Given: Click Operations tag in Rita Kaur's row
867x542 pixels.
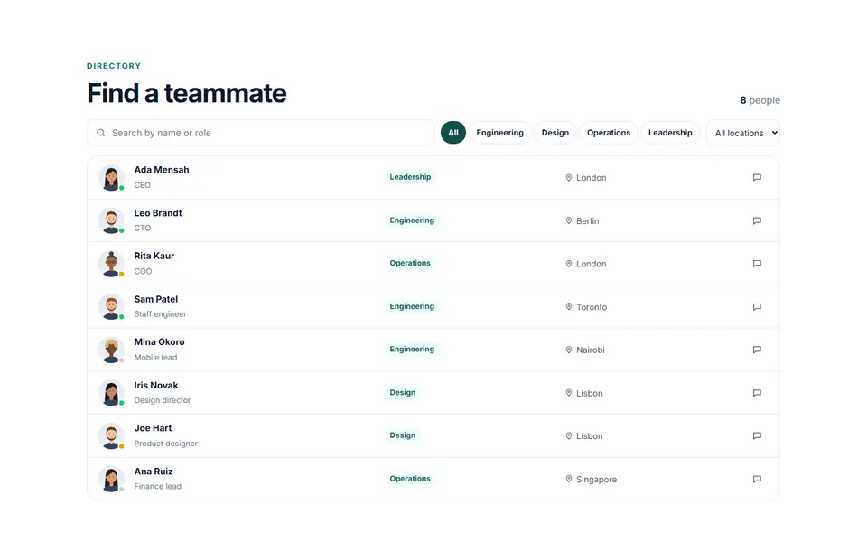Looking at the screenshot, I should pos(410,263).
